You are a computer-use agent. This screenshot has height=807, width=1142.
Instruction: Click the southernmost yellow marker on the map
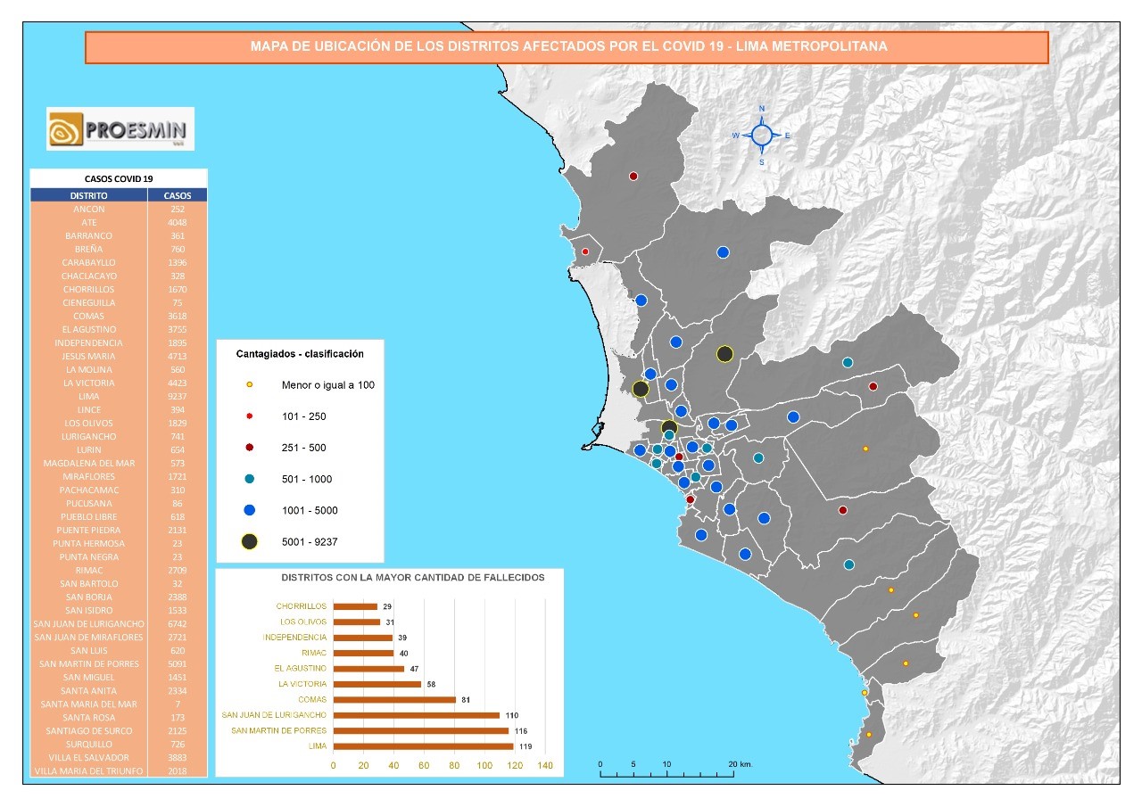[x=869, y=735]
